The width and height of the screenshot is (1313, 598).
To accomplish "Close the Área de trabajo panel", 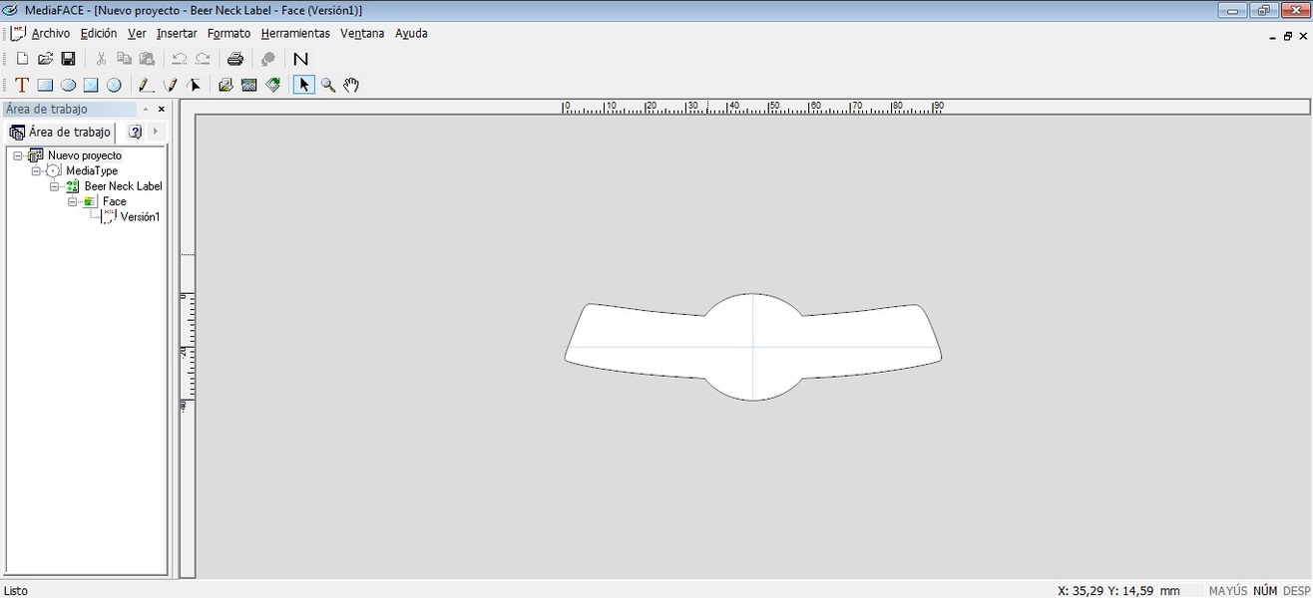I will [162, 110].
